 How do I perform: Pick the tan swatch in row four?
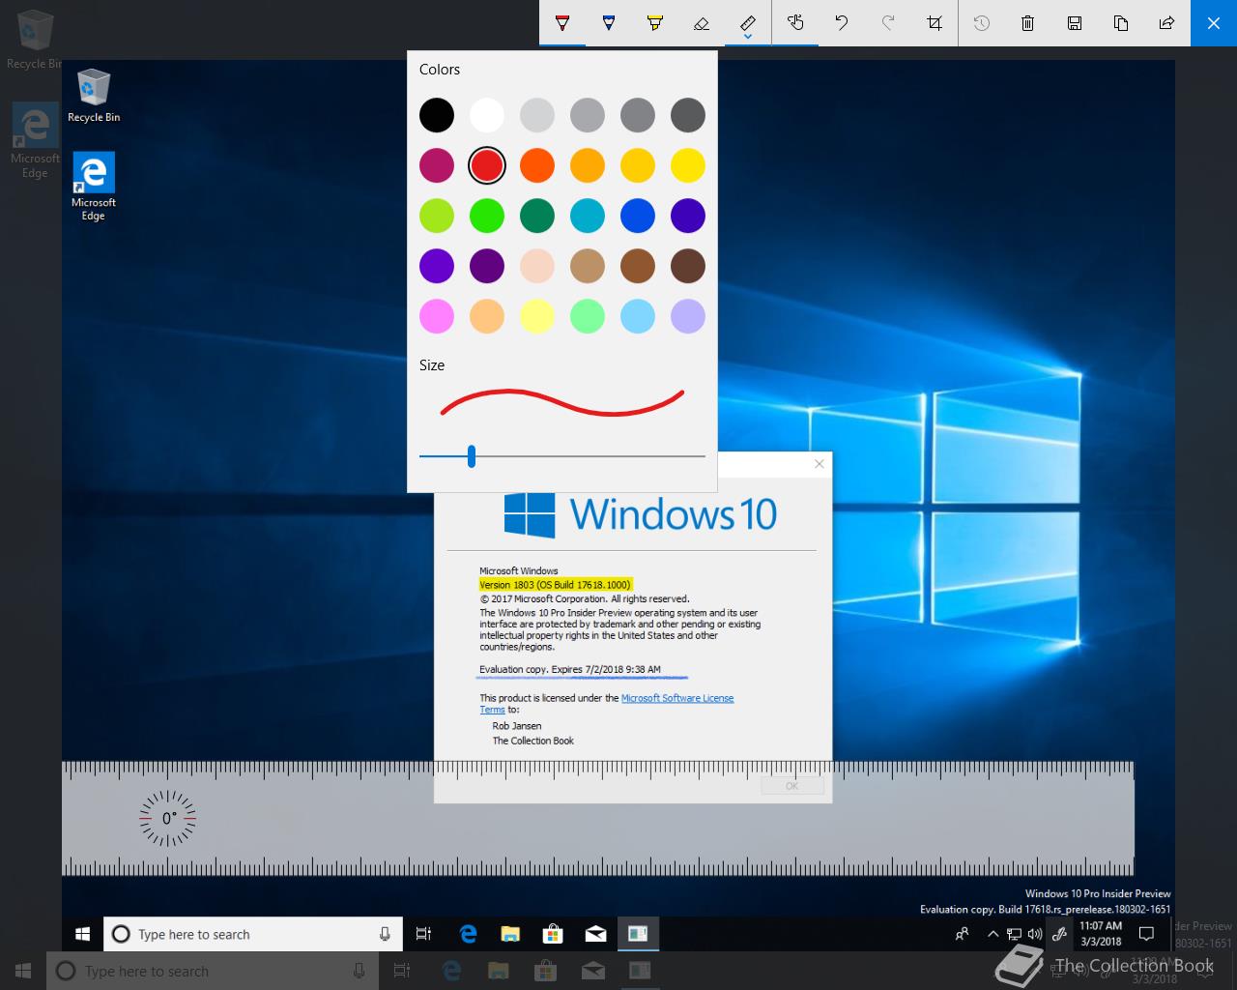pyautogui.click(x=588, y=266)
